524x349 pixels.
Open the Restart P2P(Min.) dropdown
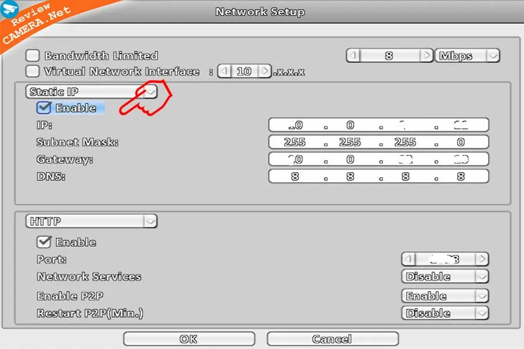tap(445, 314)
